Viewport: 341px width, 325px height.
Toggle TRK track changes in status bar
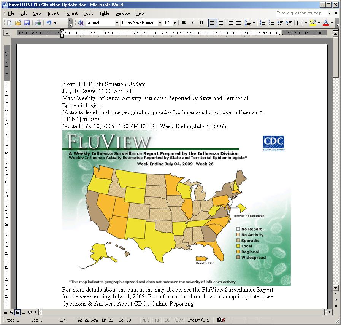[x=156, y=320]
